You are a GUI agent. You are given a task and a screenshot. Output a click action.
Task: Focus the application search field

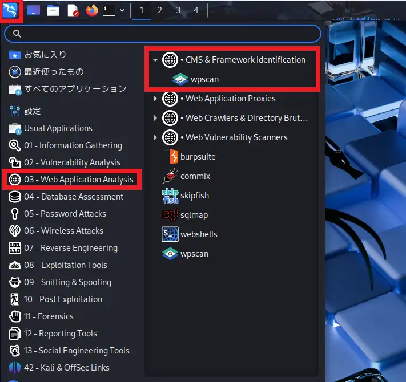[163, 34]
